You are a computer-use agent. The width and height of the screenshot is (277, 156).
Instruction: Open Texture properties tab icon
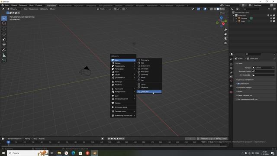pyautogui.click(x=231, y=92)
